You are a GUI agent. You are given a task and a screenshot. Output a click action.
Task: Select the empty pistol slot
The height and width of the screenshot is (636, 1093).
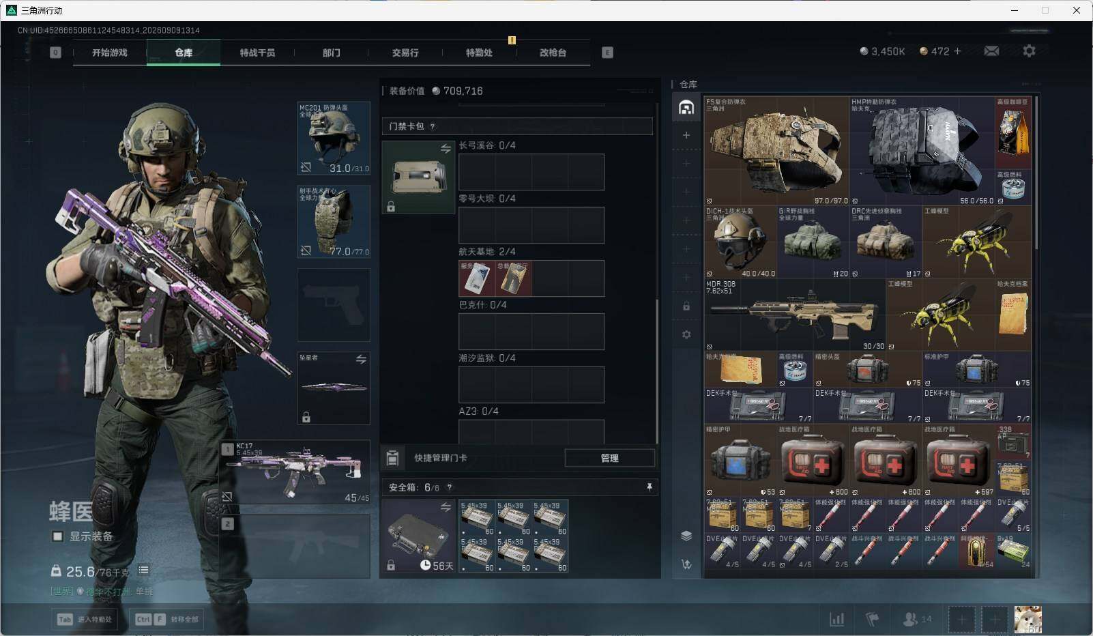coord(334,305)
